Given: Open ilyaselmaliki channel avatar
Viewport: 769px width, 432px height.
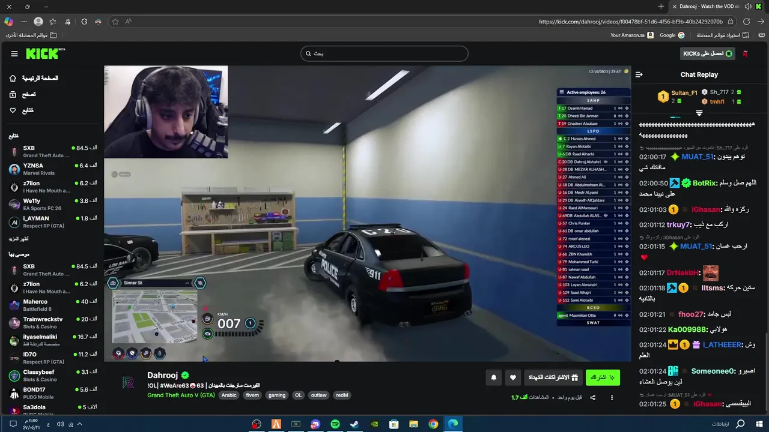Looking at the screenshot, I should pos(14,340).
